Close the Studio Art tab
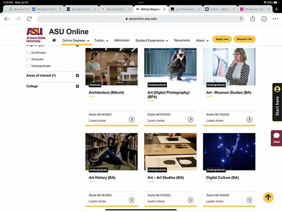The height and width of the screenshot is (212, 282). click(268, 9)
